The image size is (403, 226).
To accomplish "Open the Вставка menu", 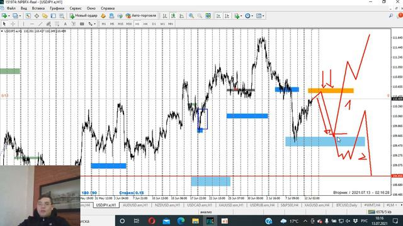I will pyautogui.click(x=38, y=8).
